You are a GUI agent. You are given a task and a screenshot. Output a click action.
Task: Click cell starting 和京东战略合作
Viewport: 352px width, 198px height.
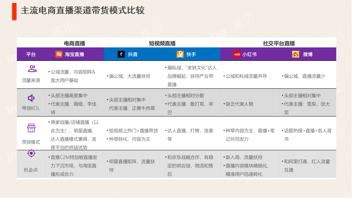[189, 166]
